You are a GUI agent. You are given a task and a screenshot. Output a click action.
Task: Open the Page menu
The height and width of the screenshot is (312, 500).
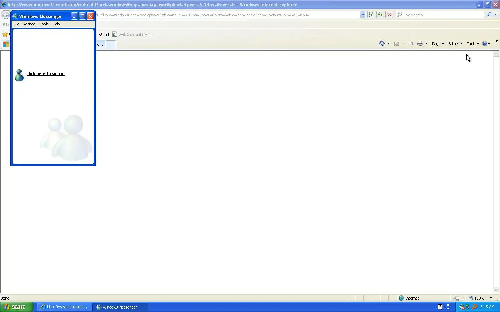(x=438, y=44)
